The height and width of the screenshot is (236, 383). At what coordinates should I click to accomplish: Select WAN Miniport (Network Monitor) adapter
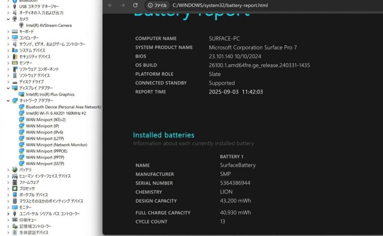56,145
